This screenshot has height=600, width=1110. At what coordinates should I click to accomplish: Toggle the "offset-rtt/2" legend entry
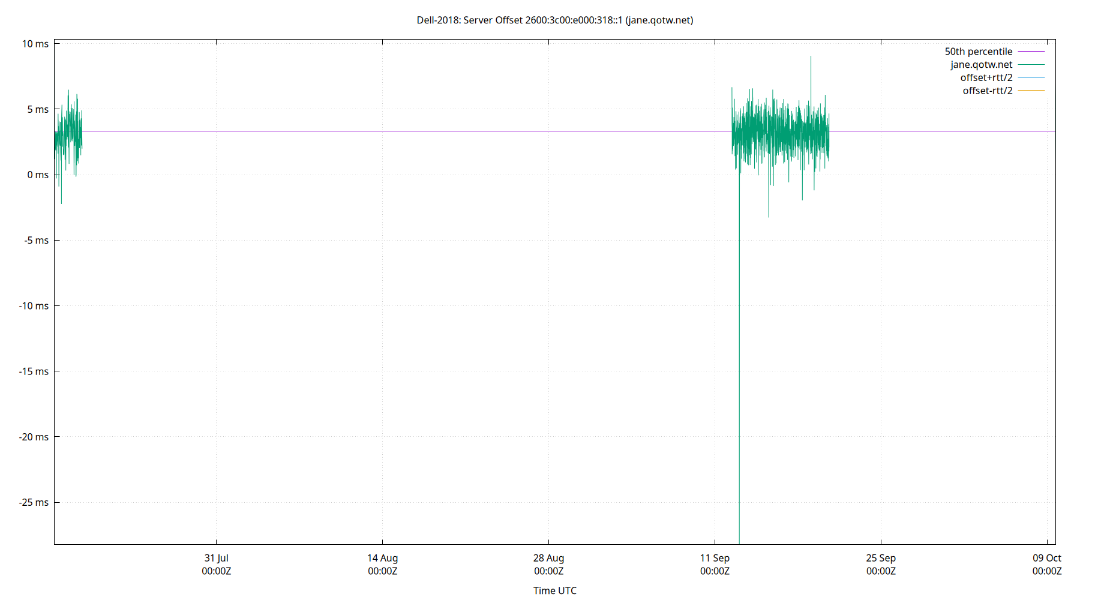(987, 90)
